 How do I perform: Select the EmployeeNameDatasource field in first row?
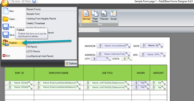[x=58, y=83]
